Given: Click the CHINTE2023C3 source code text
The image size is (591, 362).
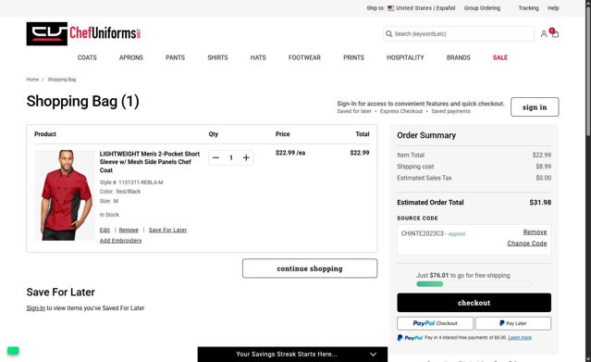Looking at the screenshot, I should click(422, 233).
